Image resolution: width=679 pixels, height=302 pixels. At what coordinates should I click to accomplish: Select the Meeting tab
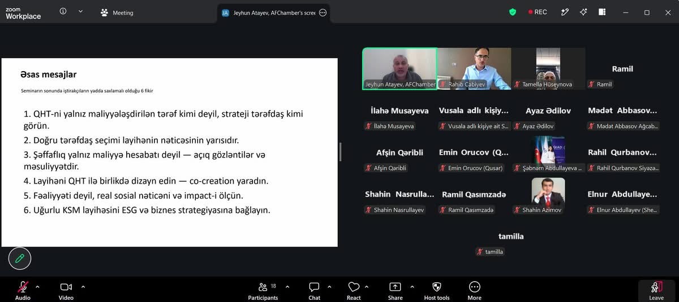coord(117,12)
